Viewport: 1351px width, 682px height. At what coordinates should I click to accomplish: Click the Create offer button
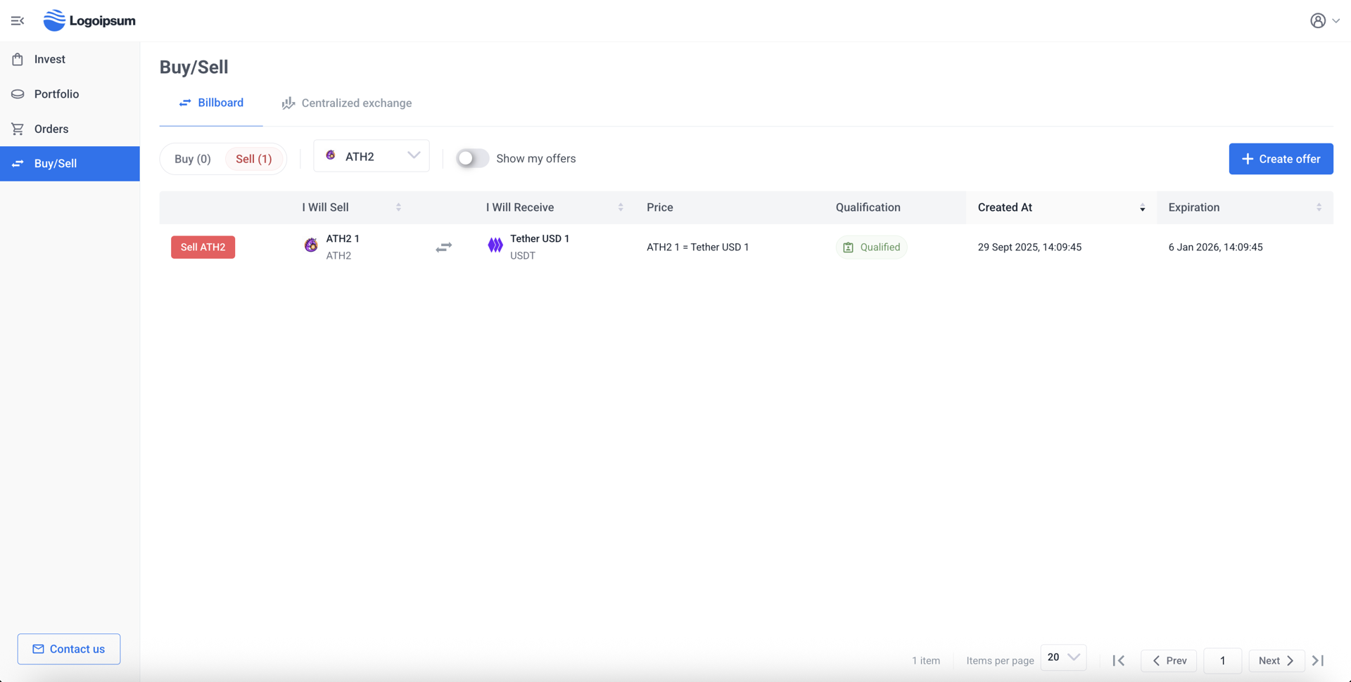(x=1281, y=159)
